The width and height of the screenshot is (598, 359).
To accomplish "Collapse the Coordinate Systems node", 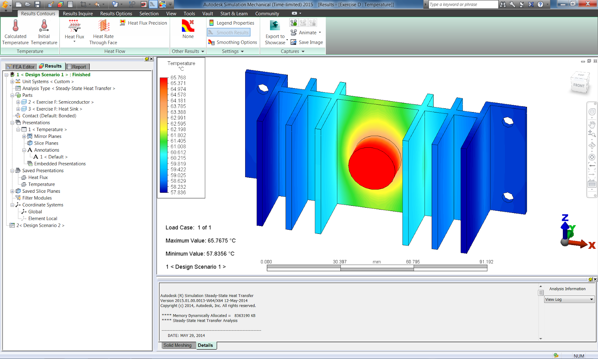I will [12, 205].
